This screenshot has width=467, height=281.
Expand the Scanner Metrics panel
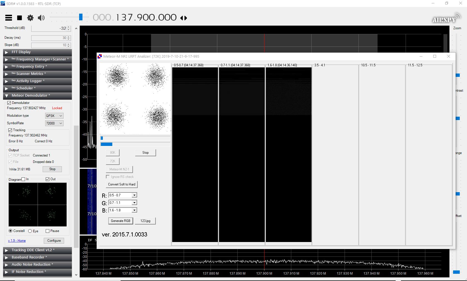pos(38,74)
